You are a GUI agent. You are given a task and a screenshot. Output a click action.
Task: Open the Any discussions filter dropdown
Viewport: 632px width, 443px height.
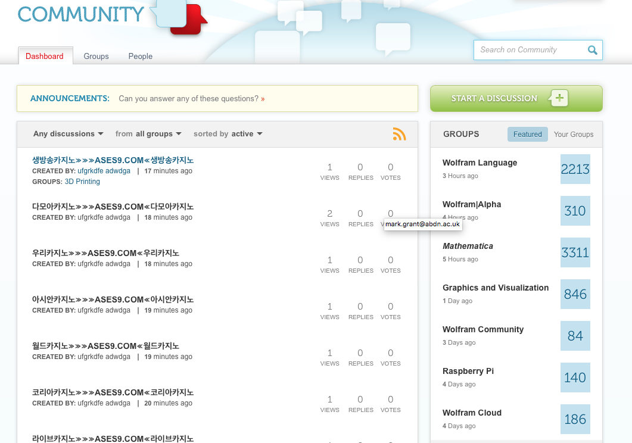68,134
